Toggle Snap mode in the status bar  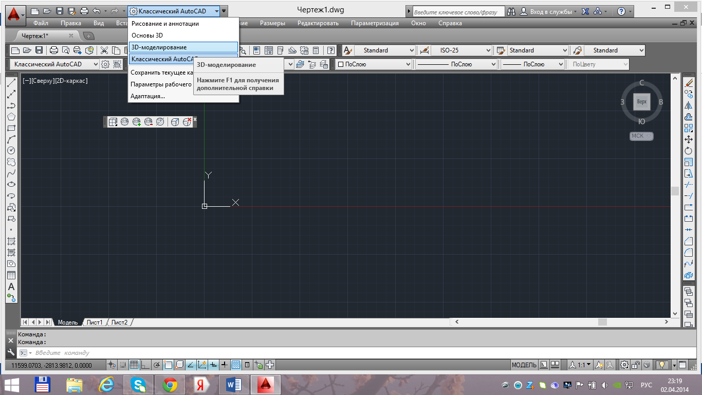123,365
